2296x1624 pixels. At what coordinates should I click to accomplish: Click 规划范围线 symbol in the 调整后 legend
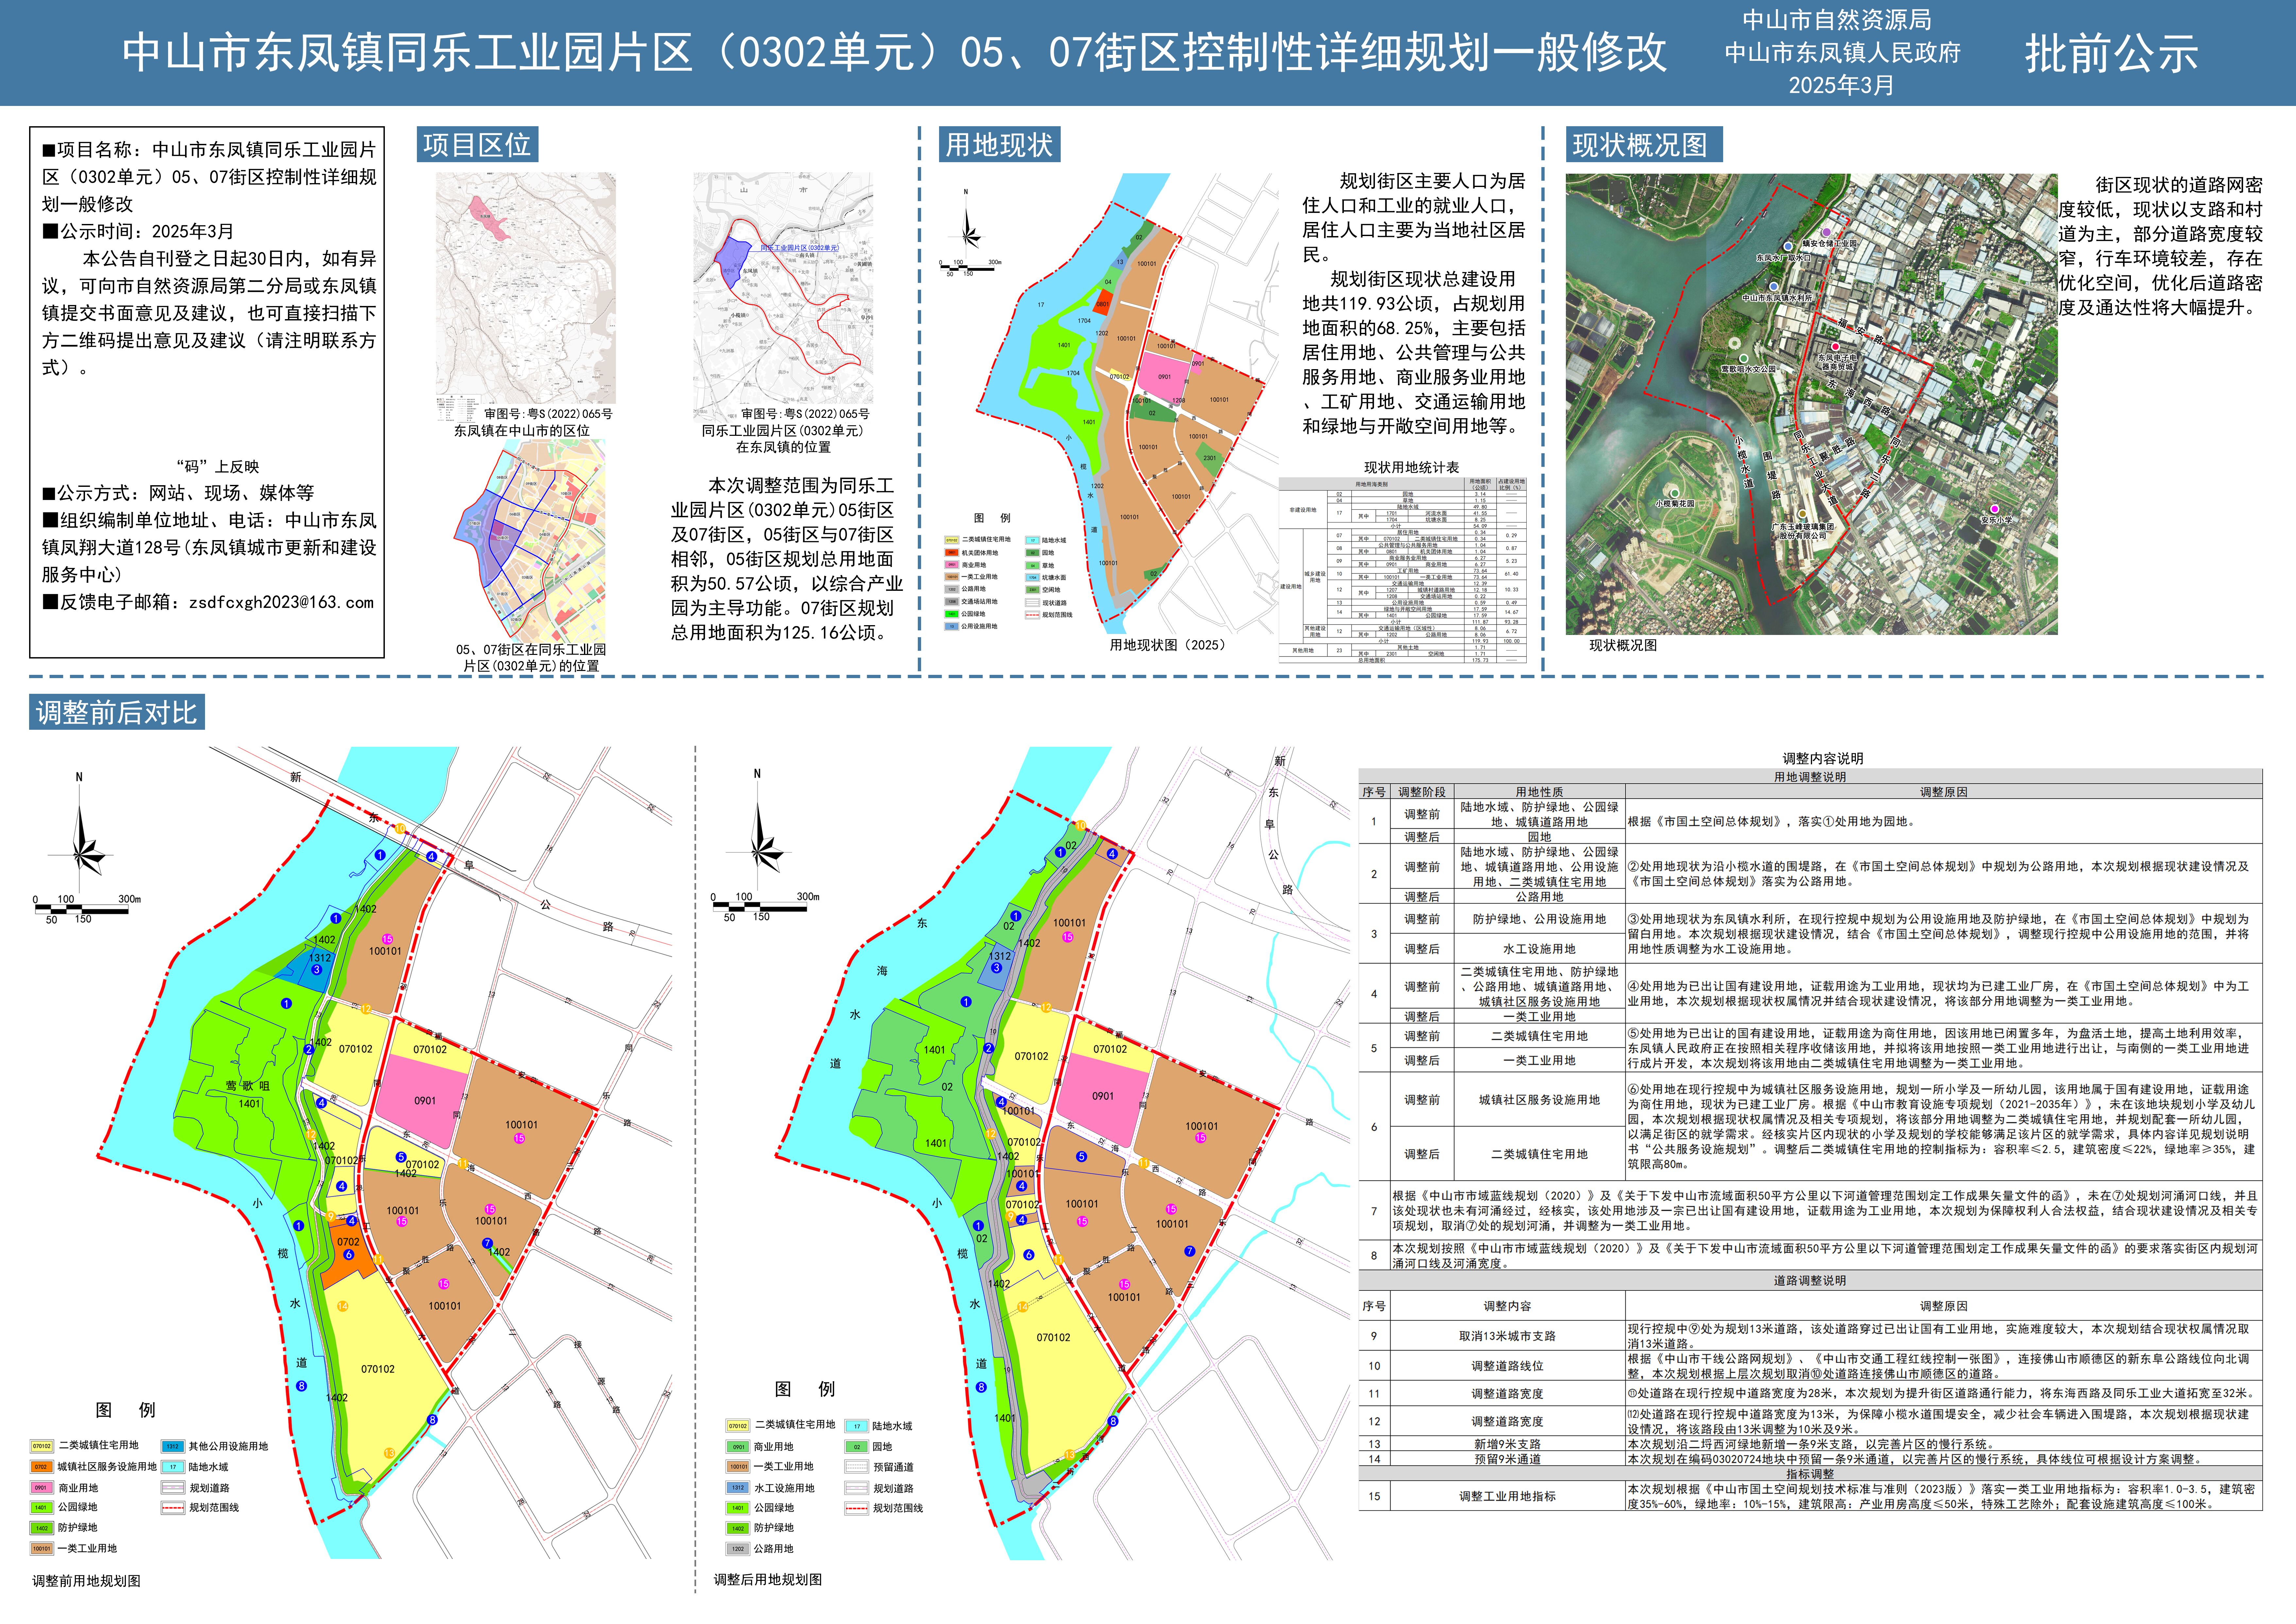tap(857, 1508)
